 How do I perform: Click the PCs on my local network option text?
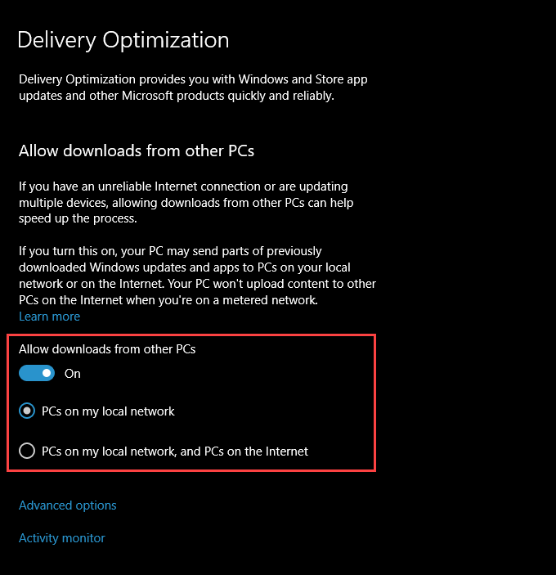coord(108,411)
